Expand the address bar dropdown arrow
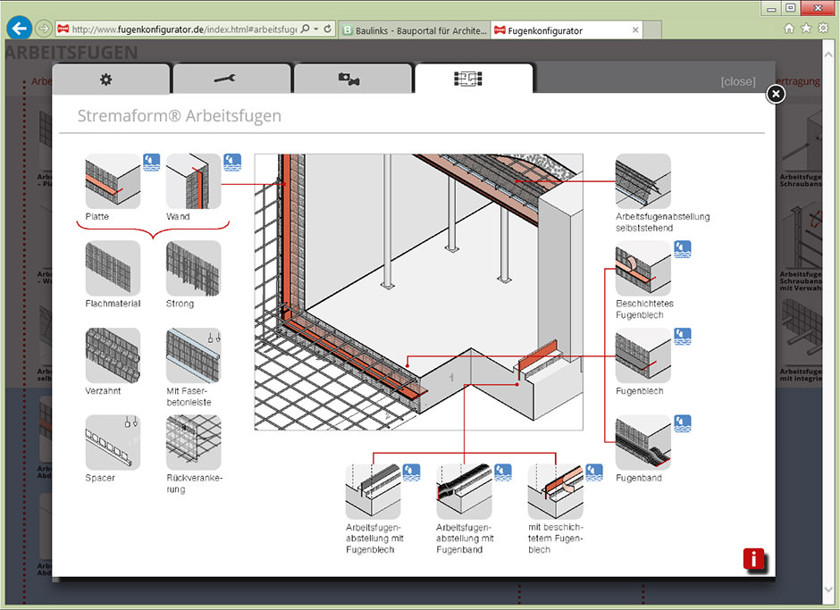 click(x=316, y=29)
